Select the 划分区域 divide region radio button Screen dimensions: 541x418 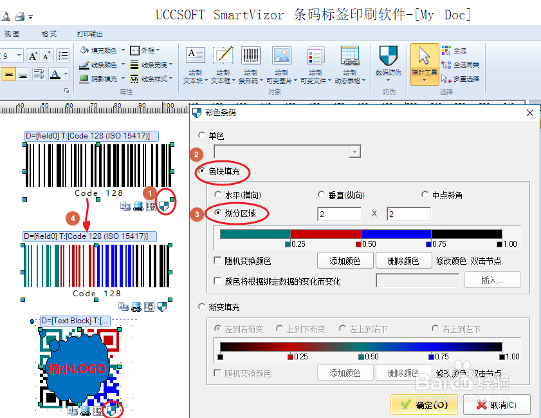pyautogui.click(x=217, y=213)
